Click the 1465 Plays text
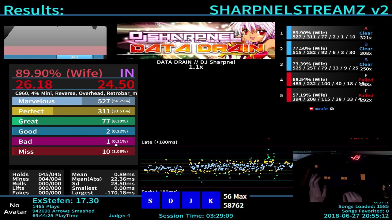The height and width of the screenshot is (220, 392). click(x=46, y=207)
